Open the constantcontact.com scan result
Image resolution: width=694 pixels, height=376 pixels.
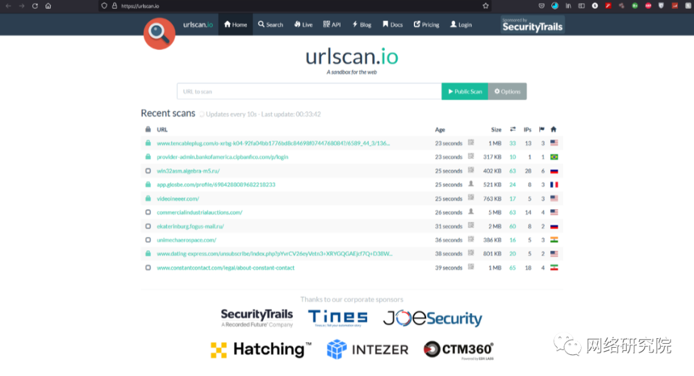(x=226, y=268)
